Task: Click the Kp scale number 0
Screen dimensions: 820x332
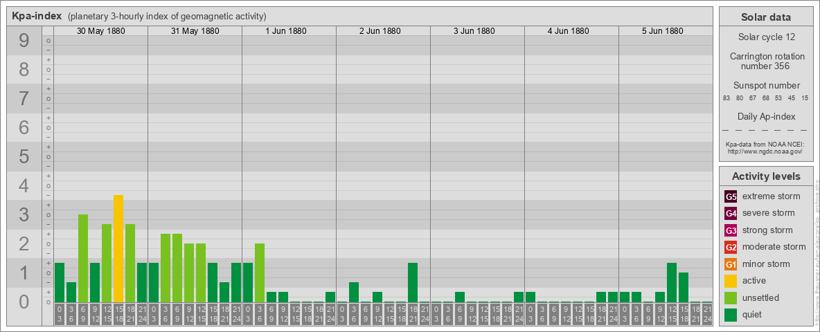Action: coord(24,302)
